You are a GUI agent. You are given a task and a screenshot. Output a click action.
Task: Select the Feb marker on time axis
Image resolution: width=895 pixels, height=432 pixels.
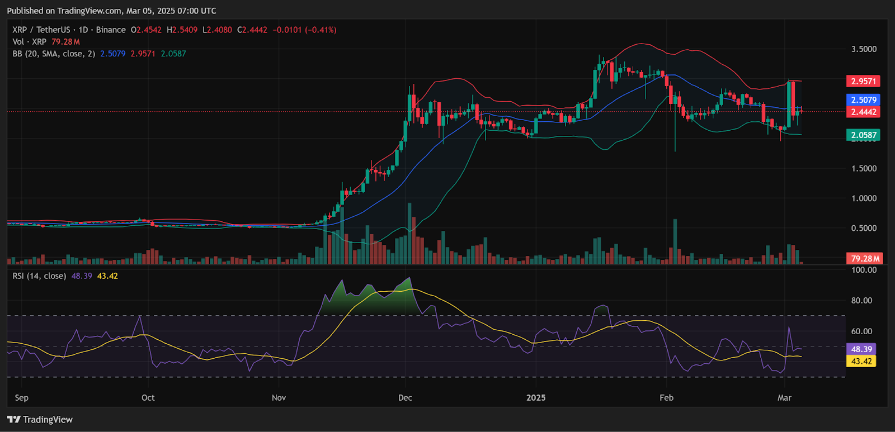pyautogui.click(x=666, y=398)
